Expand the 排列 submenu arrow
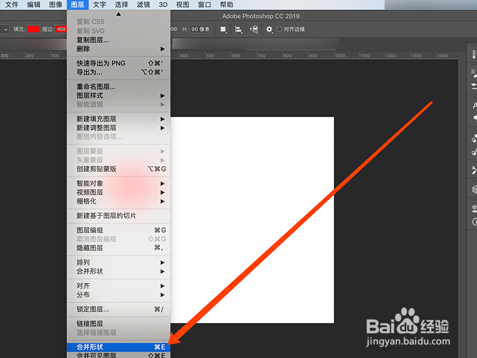 (x=162, y=263)
